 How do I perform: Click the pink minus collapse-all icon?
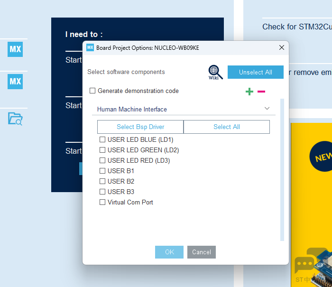pos(261,92)
